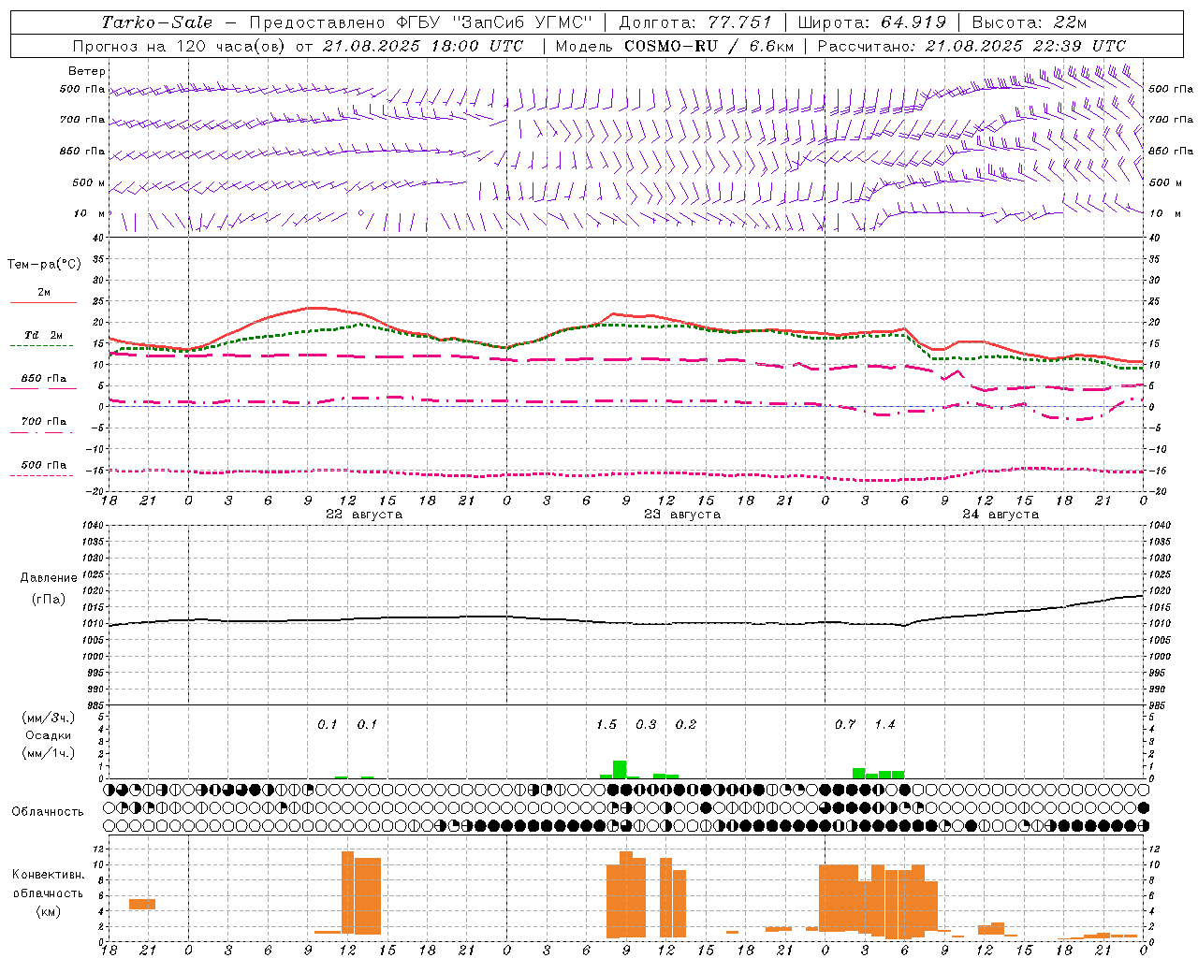
Task: Click the Тем-ра(°C) temperature panel label
Action: point(44,265)
